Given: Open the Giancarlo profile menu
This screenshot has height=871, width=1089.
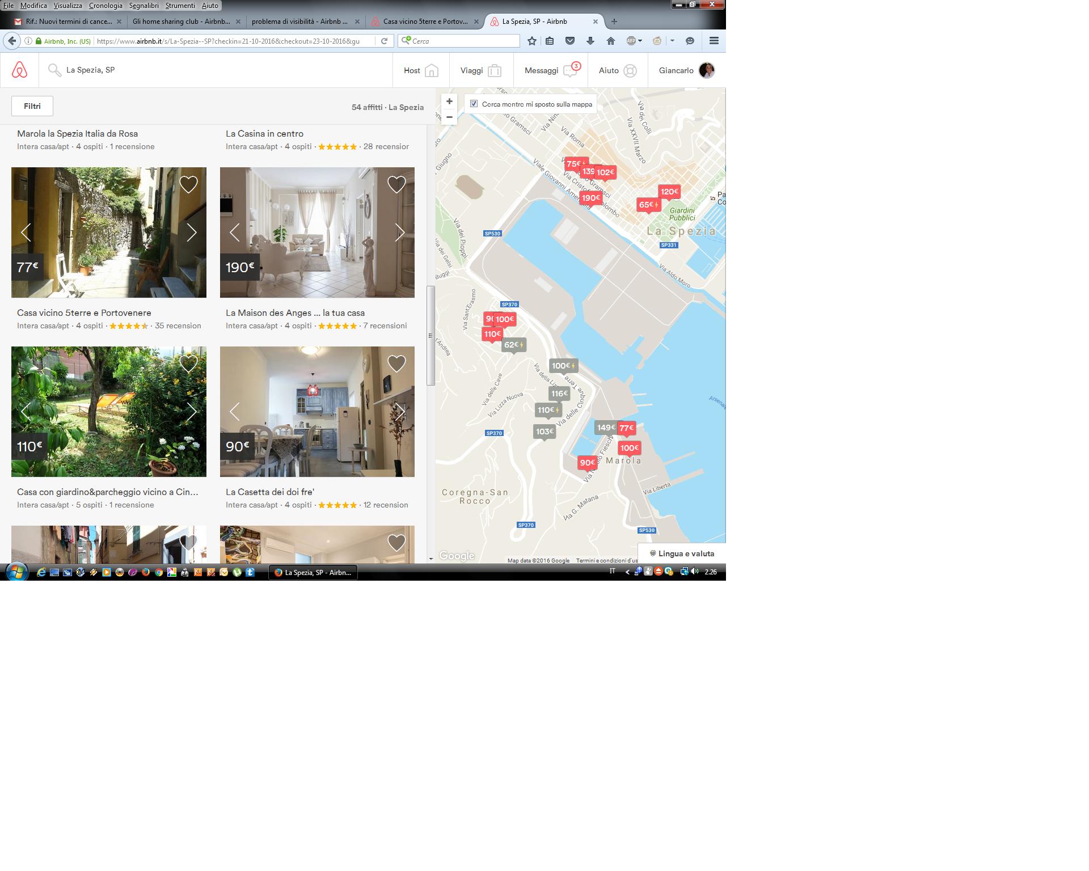Looking at the screenshot, I should tap(686, 70).
